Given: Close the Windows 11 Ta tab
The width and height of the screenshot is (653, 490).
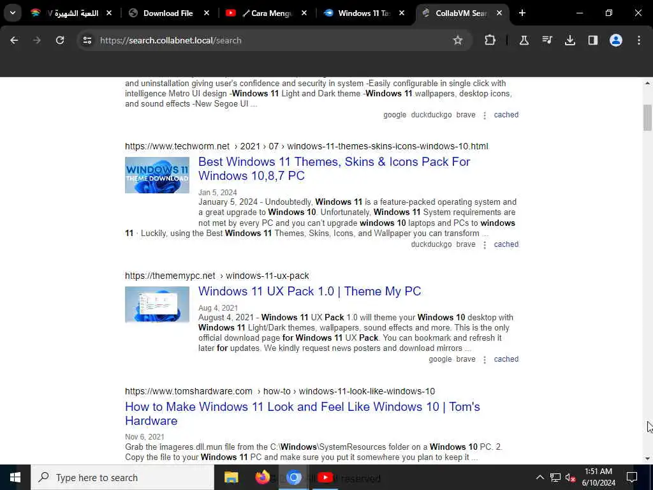Looking at the screenshot, I should tap(402, 13).
